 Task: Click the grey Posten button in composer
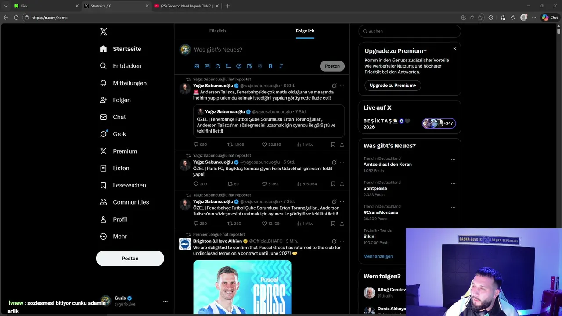coord(332,66)
